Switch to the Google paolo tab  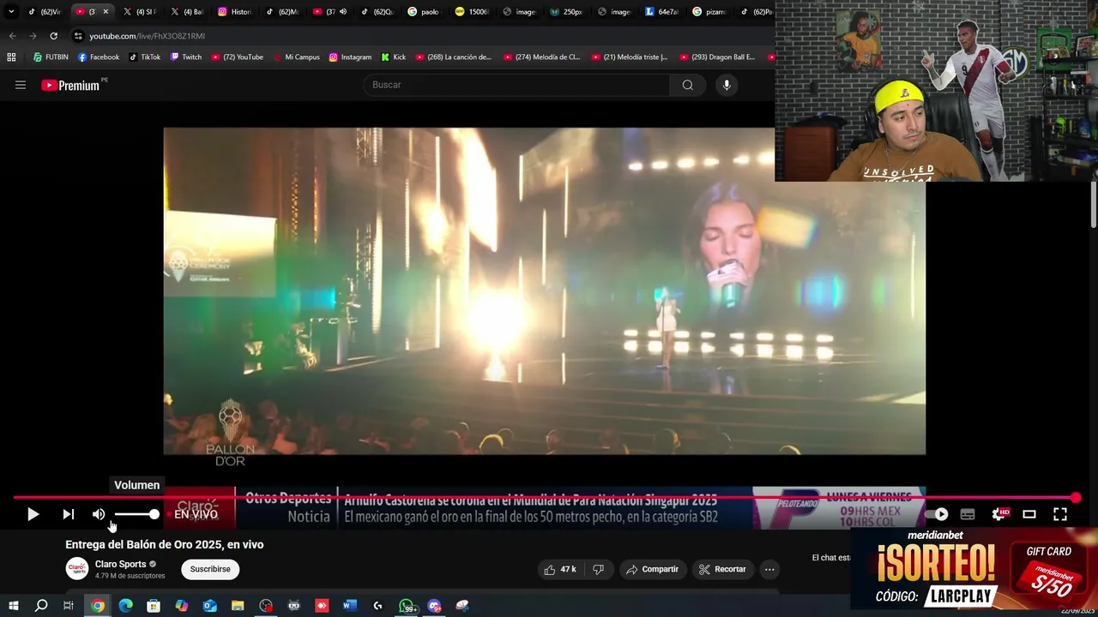[x=424, y=12]
